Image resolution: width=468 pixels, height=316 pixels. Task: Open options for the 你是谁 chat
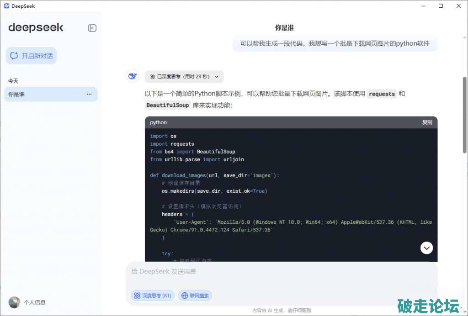pyautogui.click(x=89, y=95)
